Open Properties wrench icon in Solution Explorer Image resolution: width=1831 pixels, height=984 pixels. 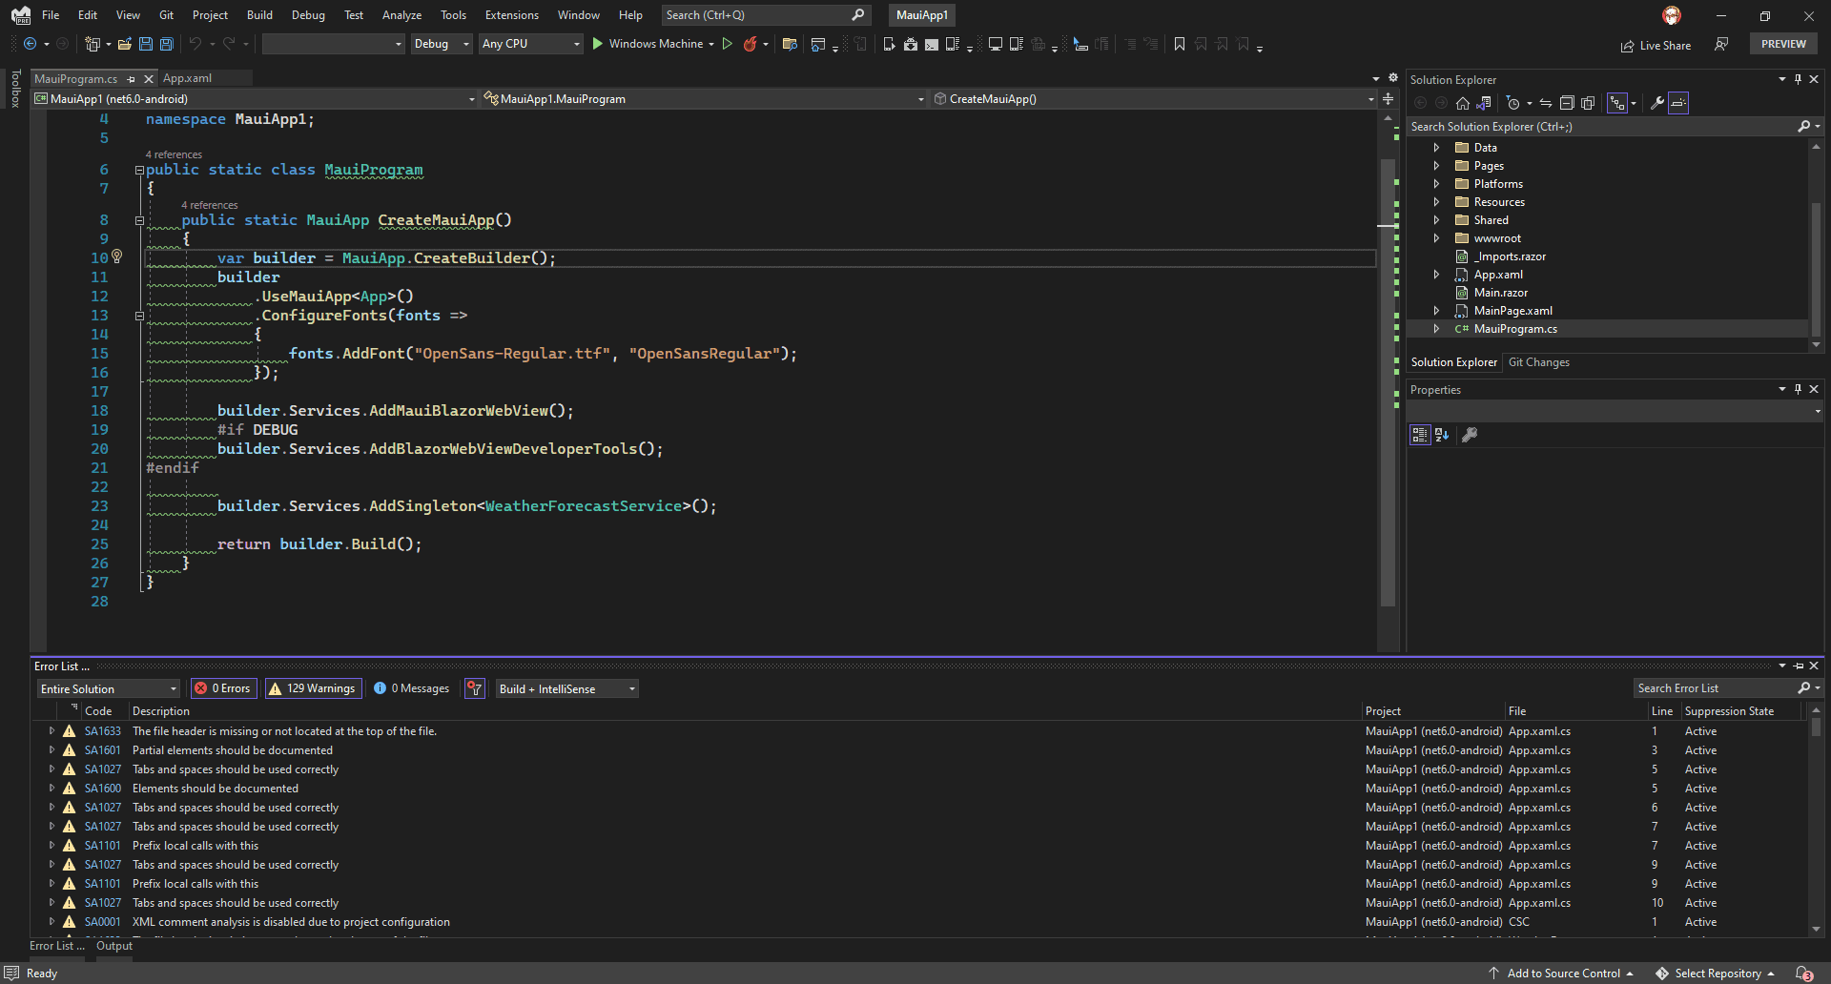(1657, 103)
